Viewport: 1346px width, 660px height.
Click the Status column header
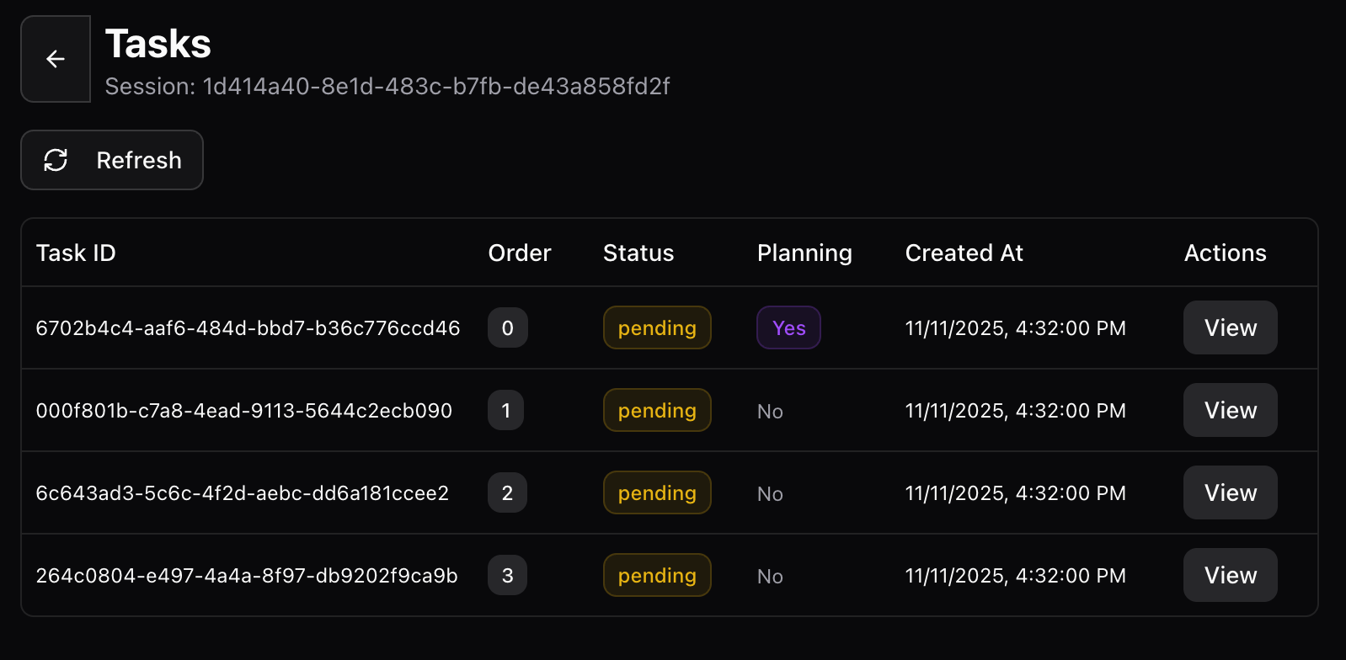(638, 253)
